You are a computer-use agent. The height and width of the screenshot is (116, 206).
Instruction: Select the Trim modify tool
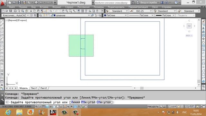(203, 53)
